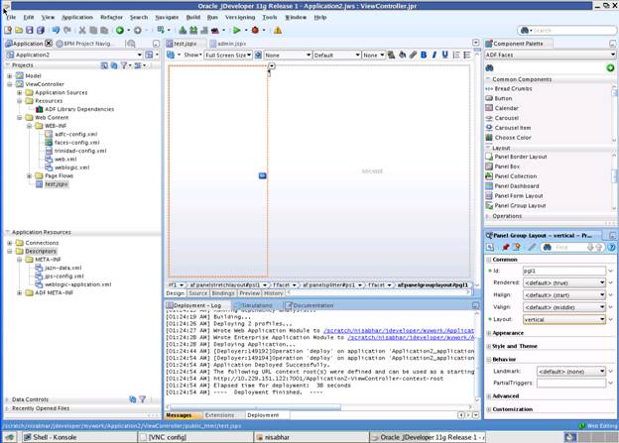Select Panel Dashboard in Component Palette

click(x=516, y=186)
